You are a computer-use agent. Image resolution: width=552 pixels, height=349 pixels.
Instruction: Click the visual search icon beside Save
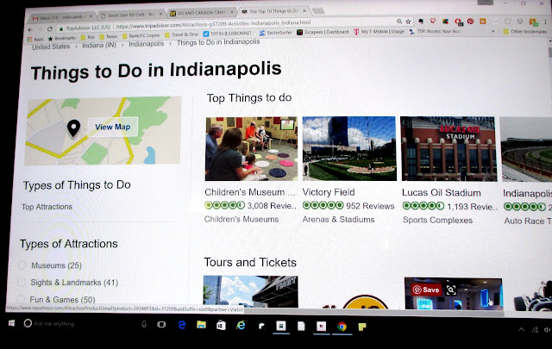451,290
